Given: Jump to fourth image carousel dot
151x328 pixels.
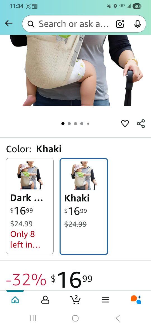Looking at the screenshot, I should point(82,124).
